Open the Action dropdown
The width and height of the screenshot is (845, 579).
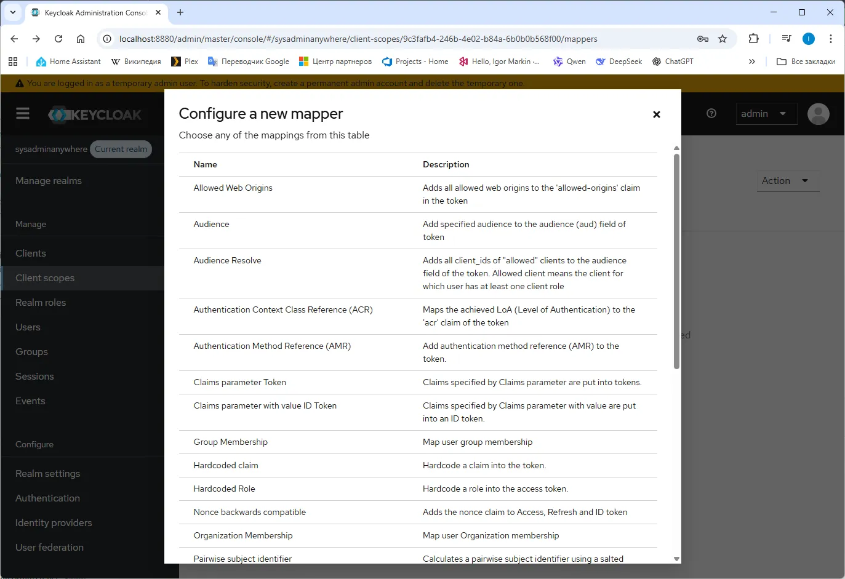pos(787,181)
